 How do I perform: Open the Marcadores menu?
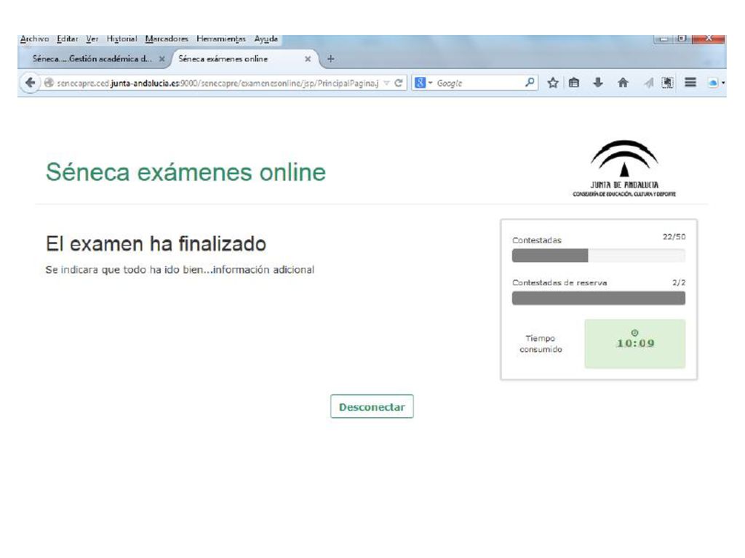click(167, 39)
